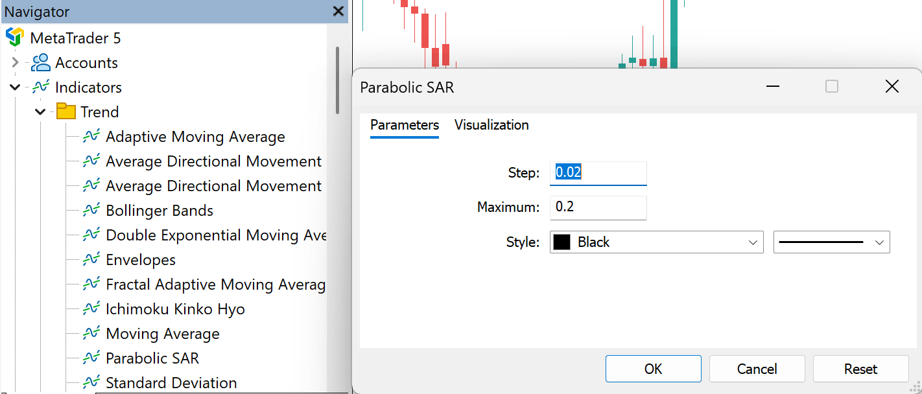Switch to the Visualization tab
Image resolution: width=922 pixels, height=394 pixels.
point(491,125)
